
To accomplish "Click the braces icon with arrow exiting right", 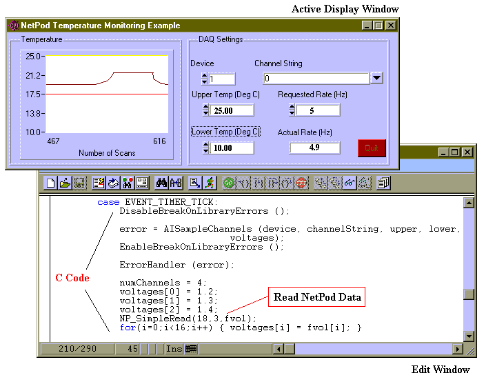I will [x=272, y=183].
